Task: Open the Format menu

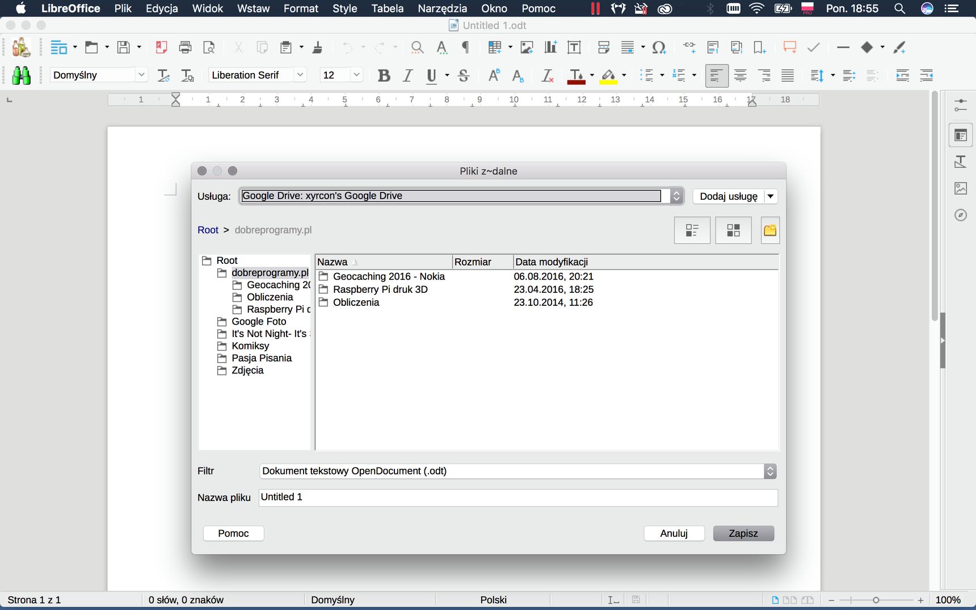Action: (301, 9)
